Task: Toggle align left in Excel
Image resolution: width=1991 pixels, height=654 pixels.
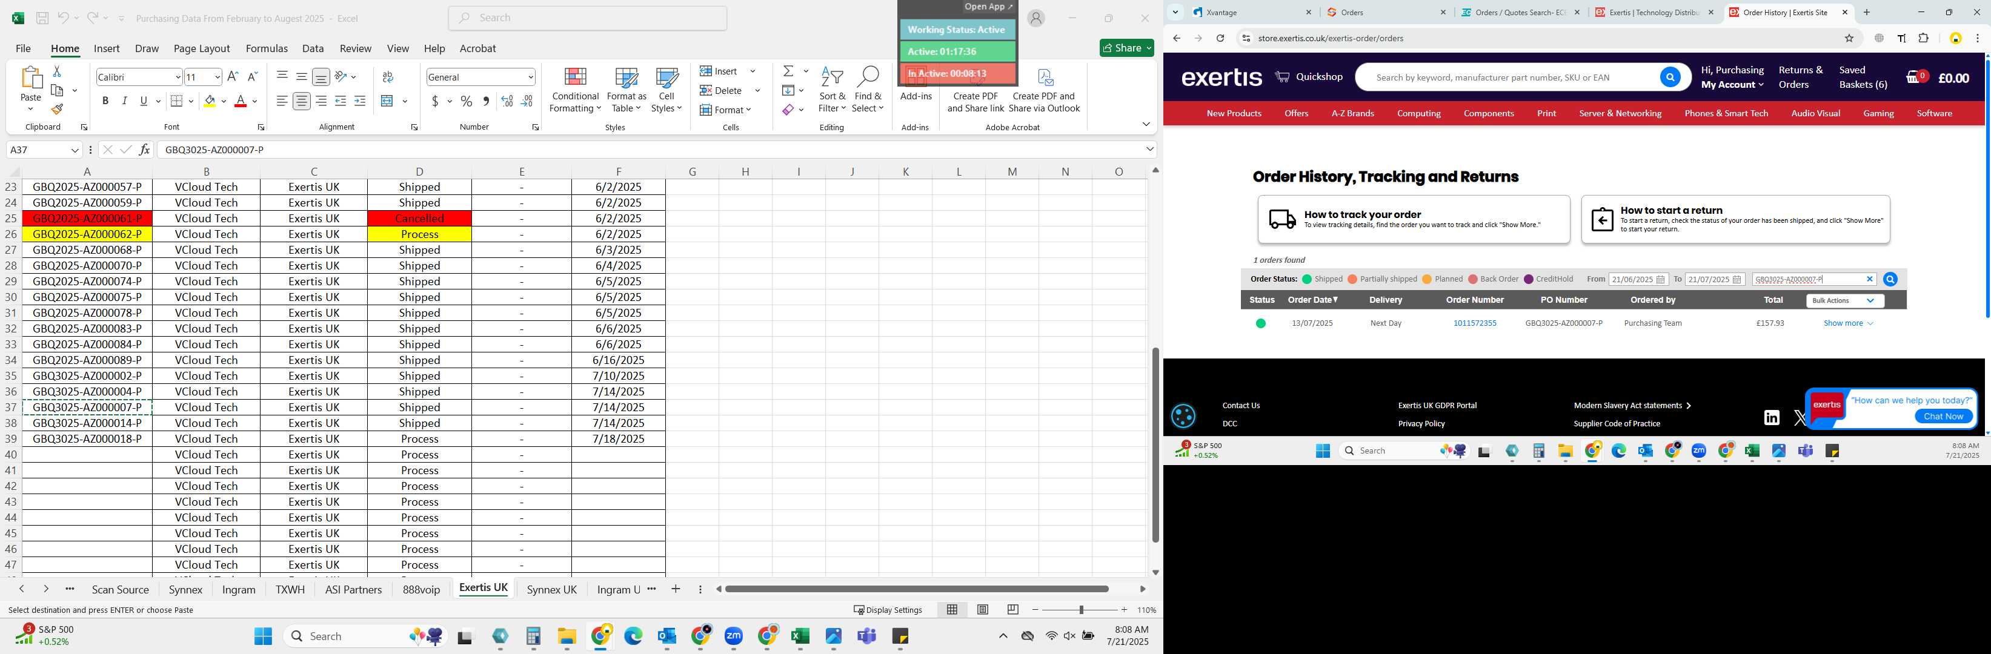Action: point(282,101)
